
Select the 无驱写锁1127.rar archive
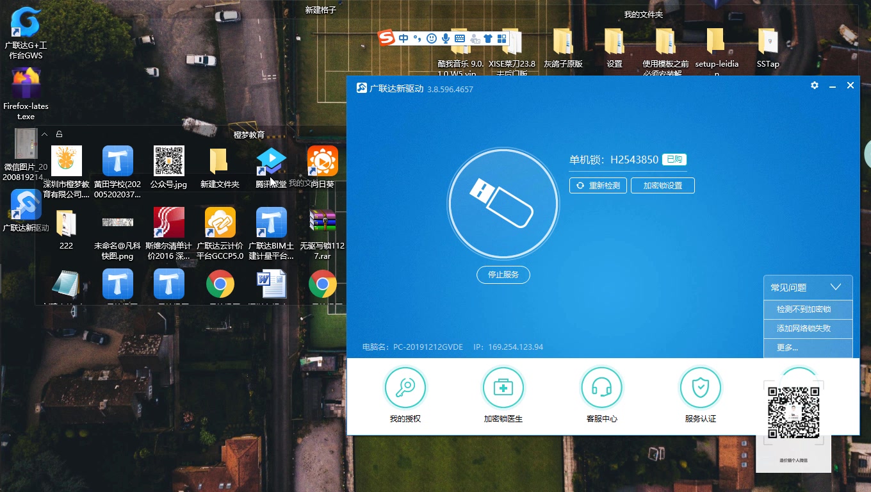click(322, 233)
